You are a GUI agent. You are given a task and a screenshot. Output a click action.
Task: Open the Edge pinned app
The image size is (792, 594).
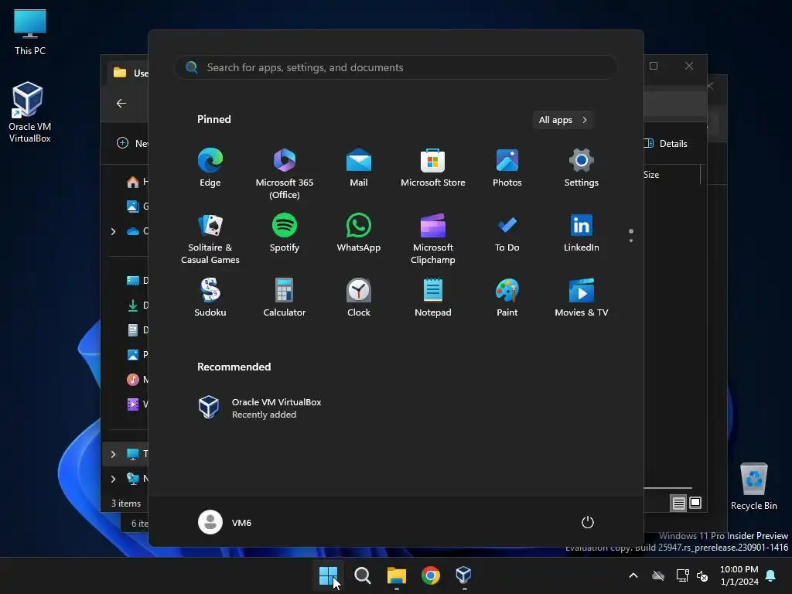(x=210, y=168)
